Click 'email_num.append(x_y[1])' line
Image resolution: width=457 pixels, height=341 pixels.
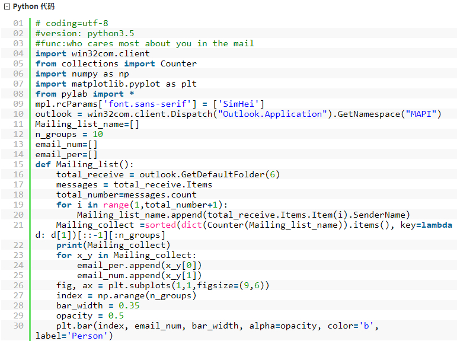coord(139,275)
